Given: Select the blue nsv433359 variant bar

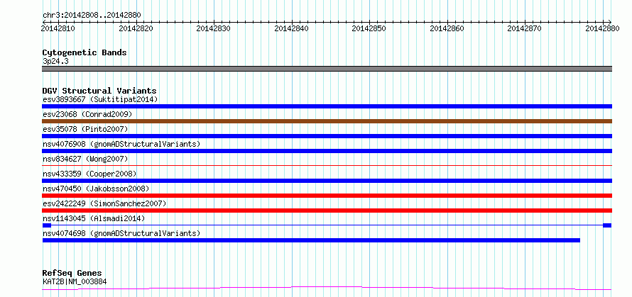Looking at the screenshot, I should point(327,181).
